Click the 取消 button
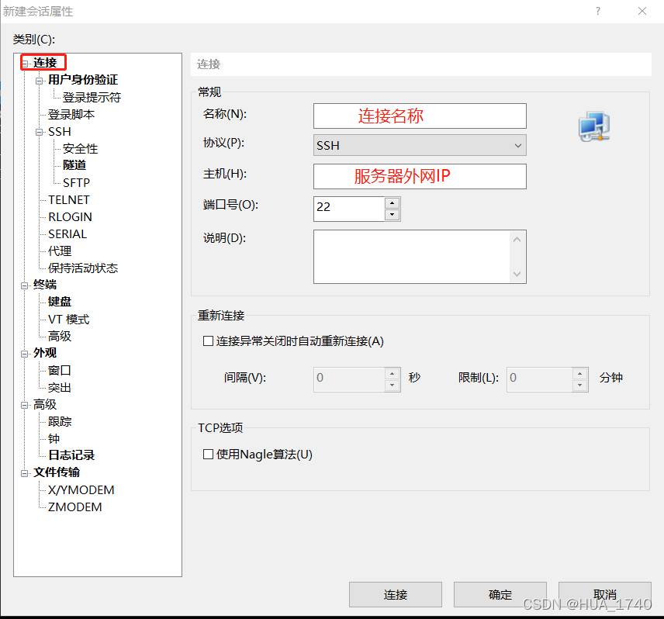Screen dimensions: 664x619 604,595
